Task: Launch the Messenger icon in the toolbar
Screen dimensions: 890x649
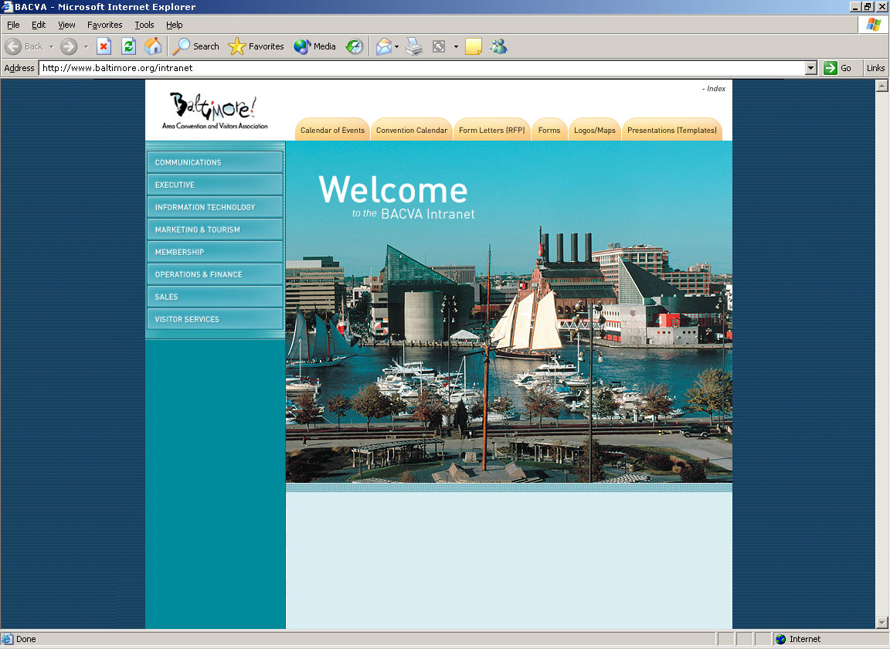Action: click(499, 46)
